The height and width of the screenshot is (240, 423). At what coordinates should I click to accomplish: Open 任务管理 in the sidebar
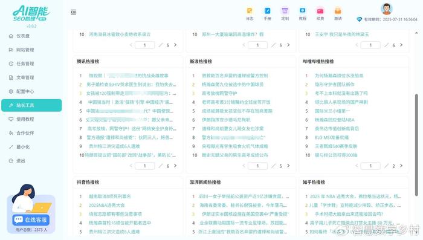pyautogui.click(x=25, y=63)
